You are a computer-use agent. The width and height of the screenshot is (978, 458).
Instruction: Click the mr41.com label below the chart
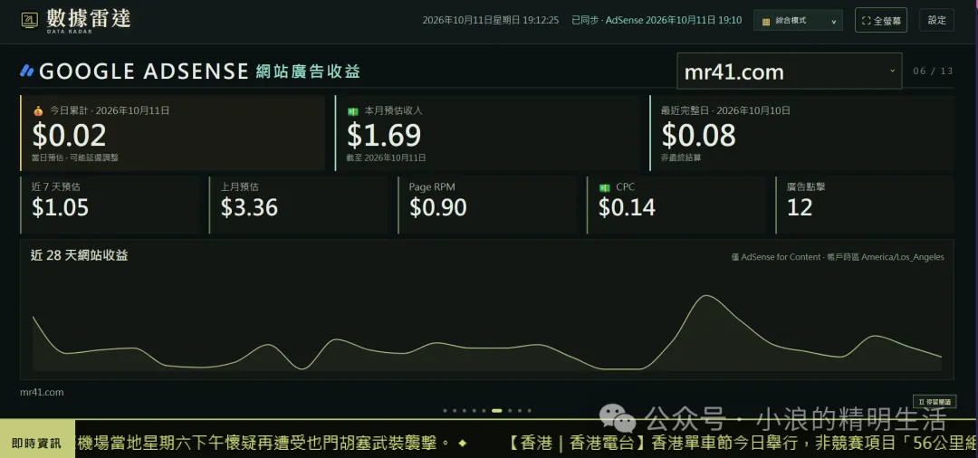[42, 392]
